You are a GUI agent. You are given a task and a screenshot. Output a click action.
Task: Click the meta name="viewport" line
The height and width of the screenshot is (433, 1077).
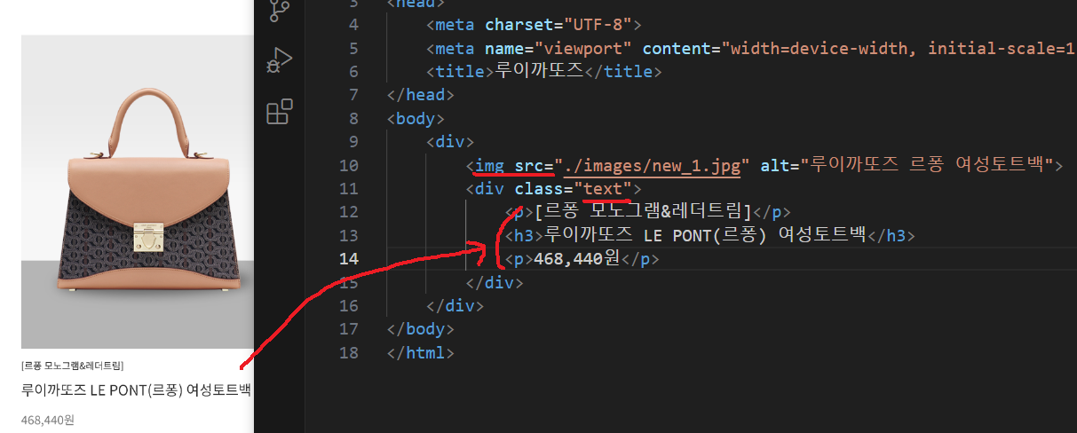(751, 48)
